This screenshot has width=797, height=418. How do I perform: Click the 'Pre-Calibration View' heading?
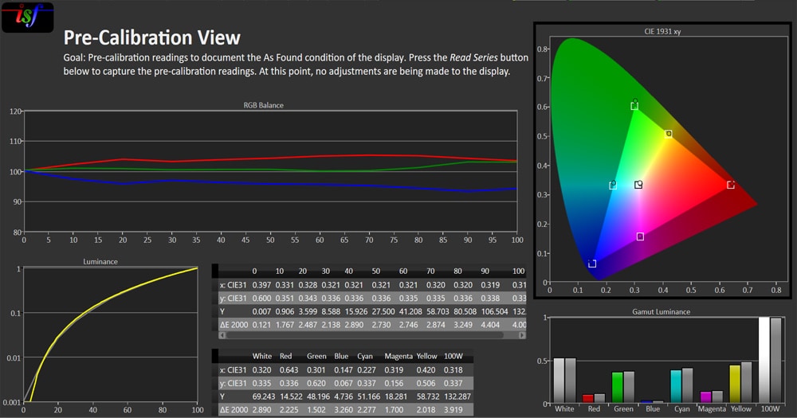(x=152, y=37)
